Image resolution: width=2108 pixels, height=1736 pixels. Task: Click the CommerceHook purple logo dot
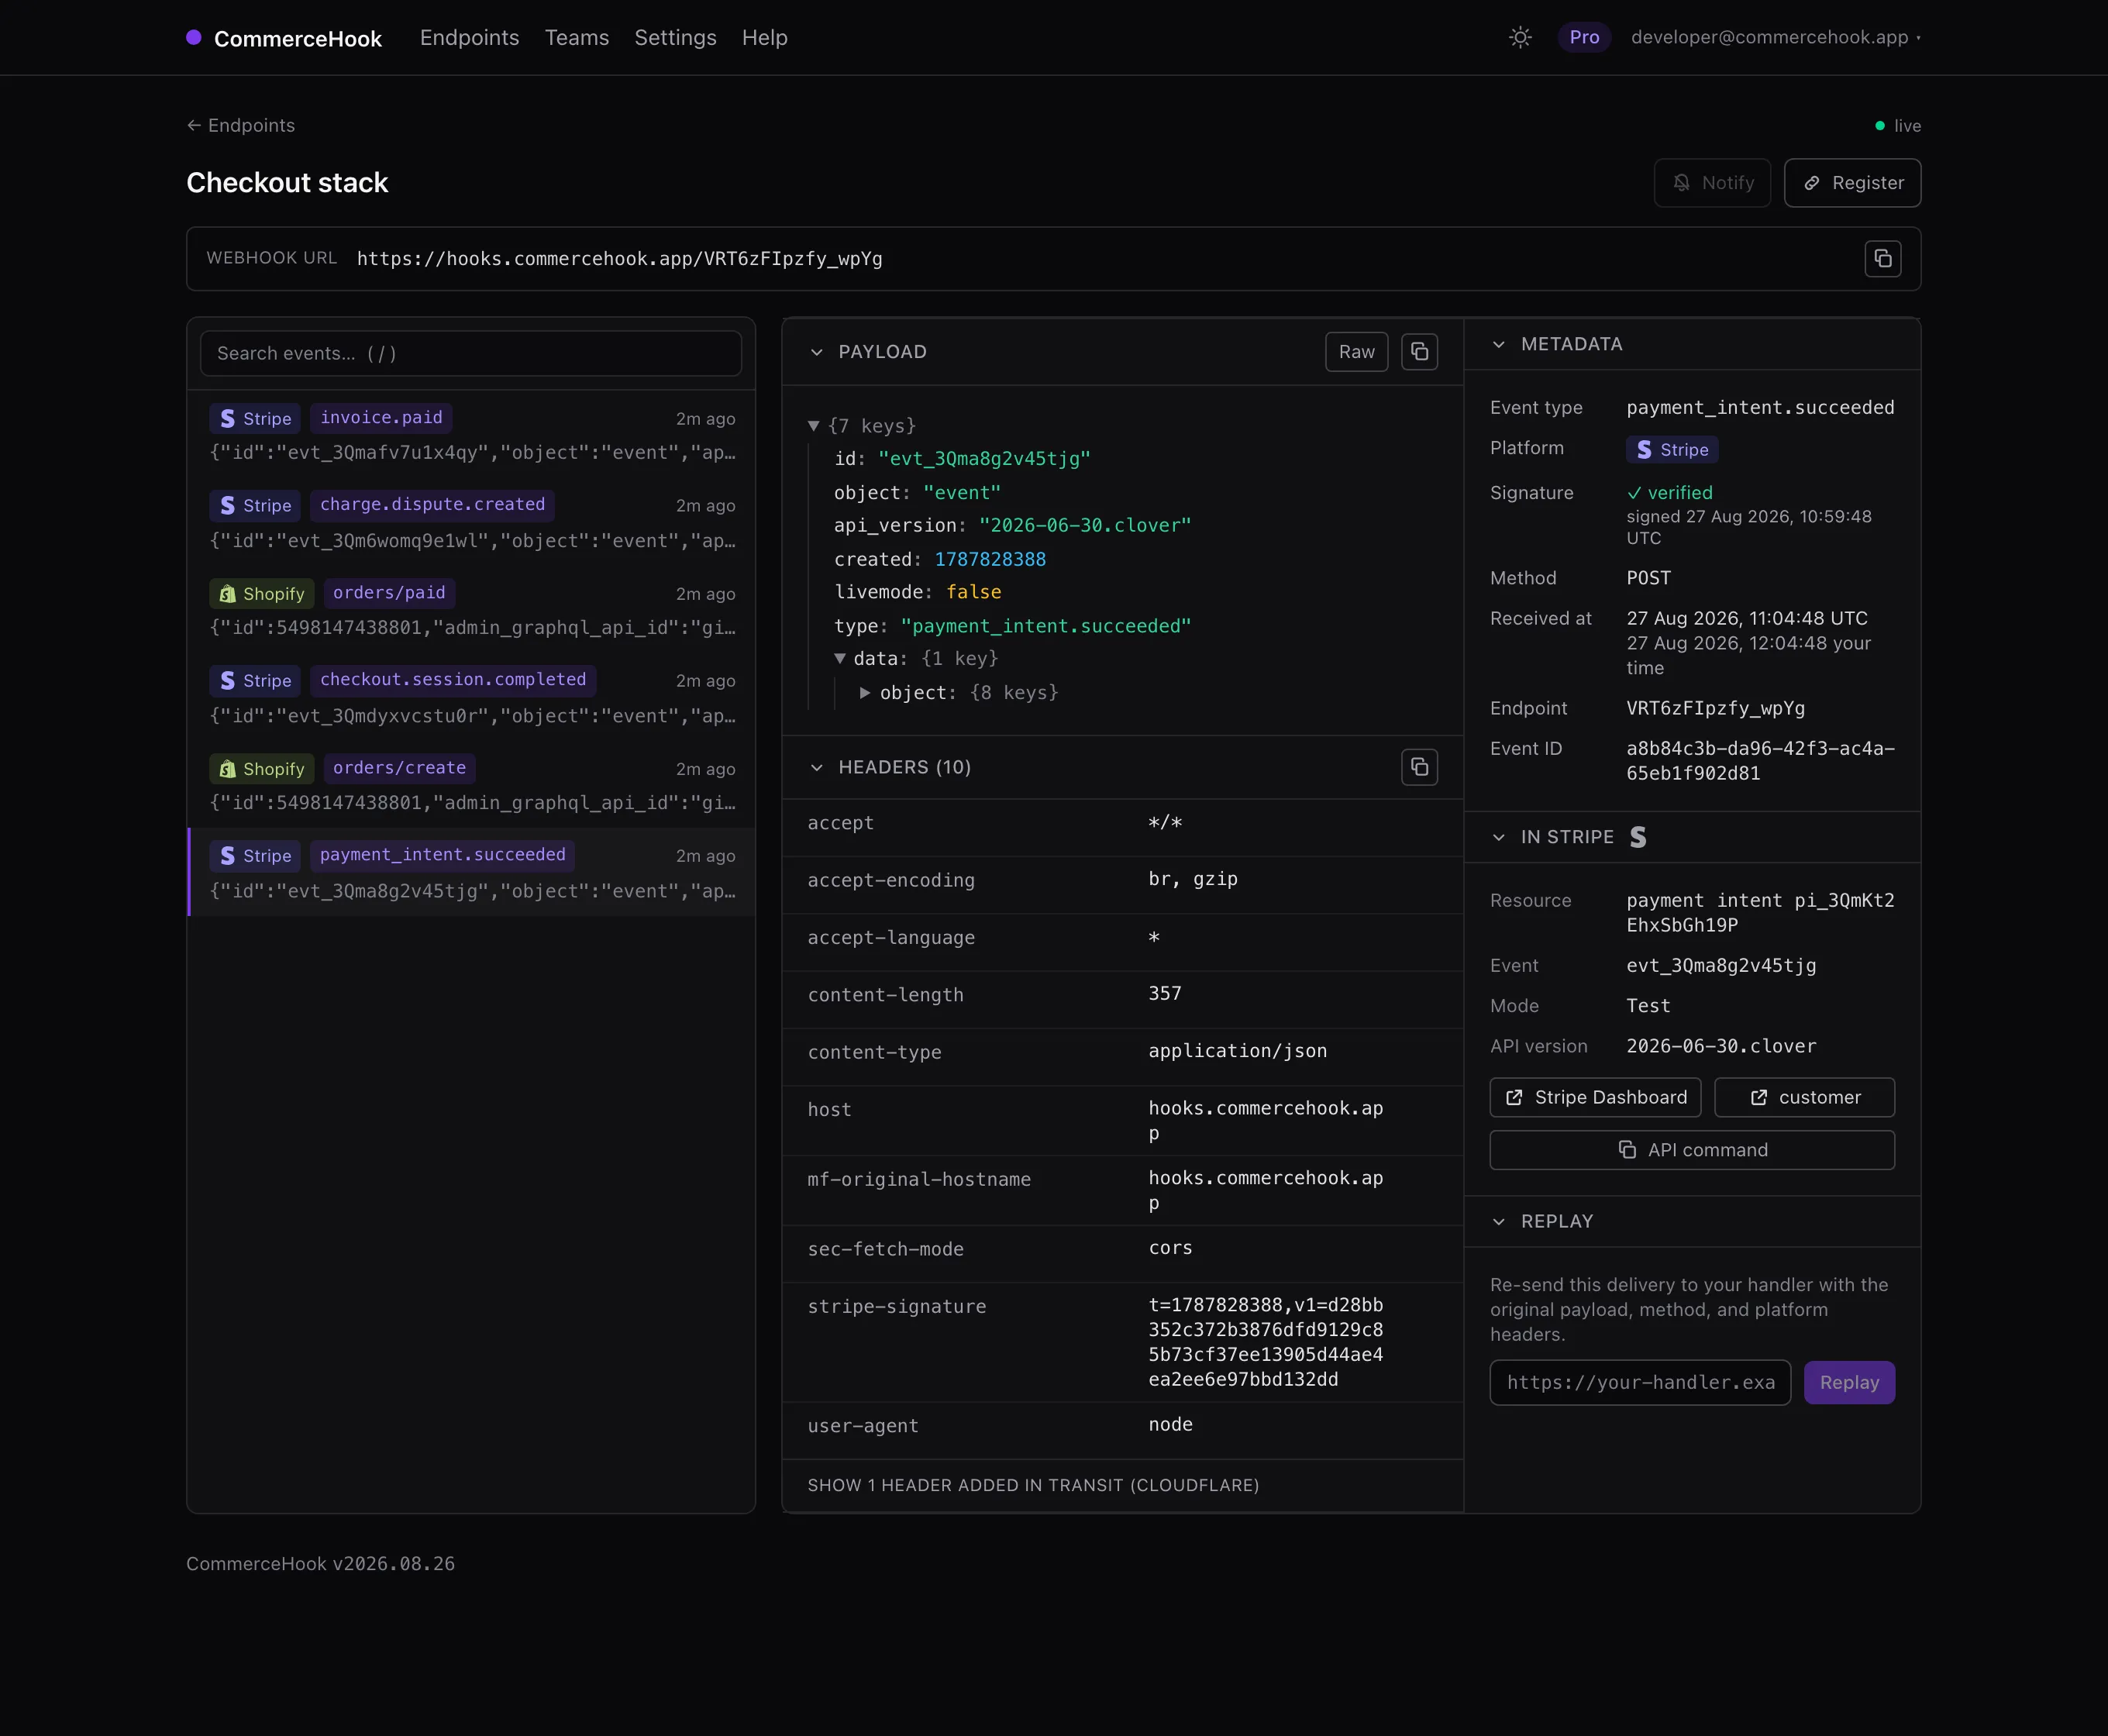point(194,38)
